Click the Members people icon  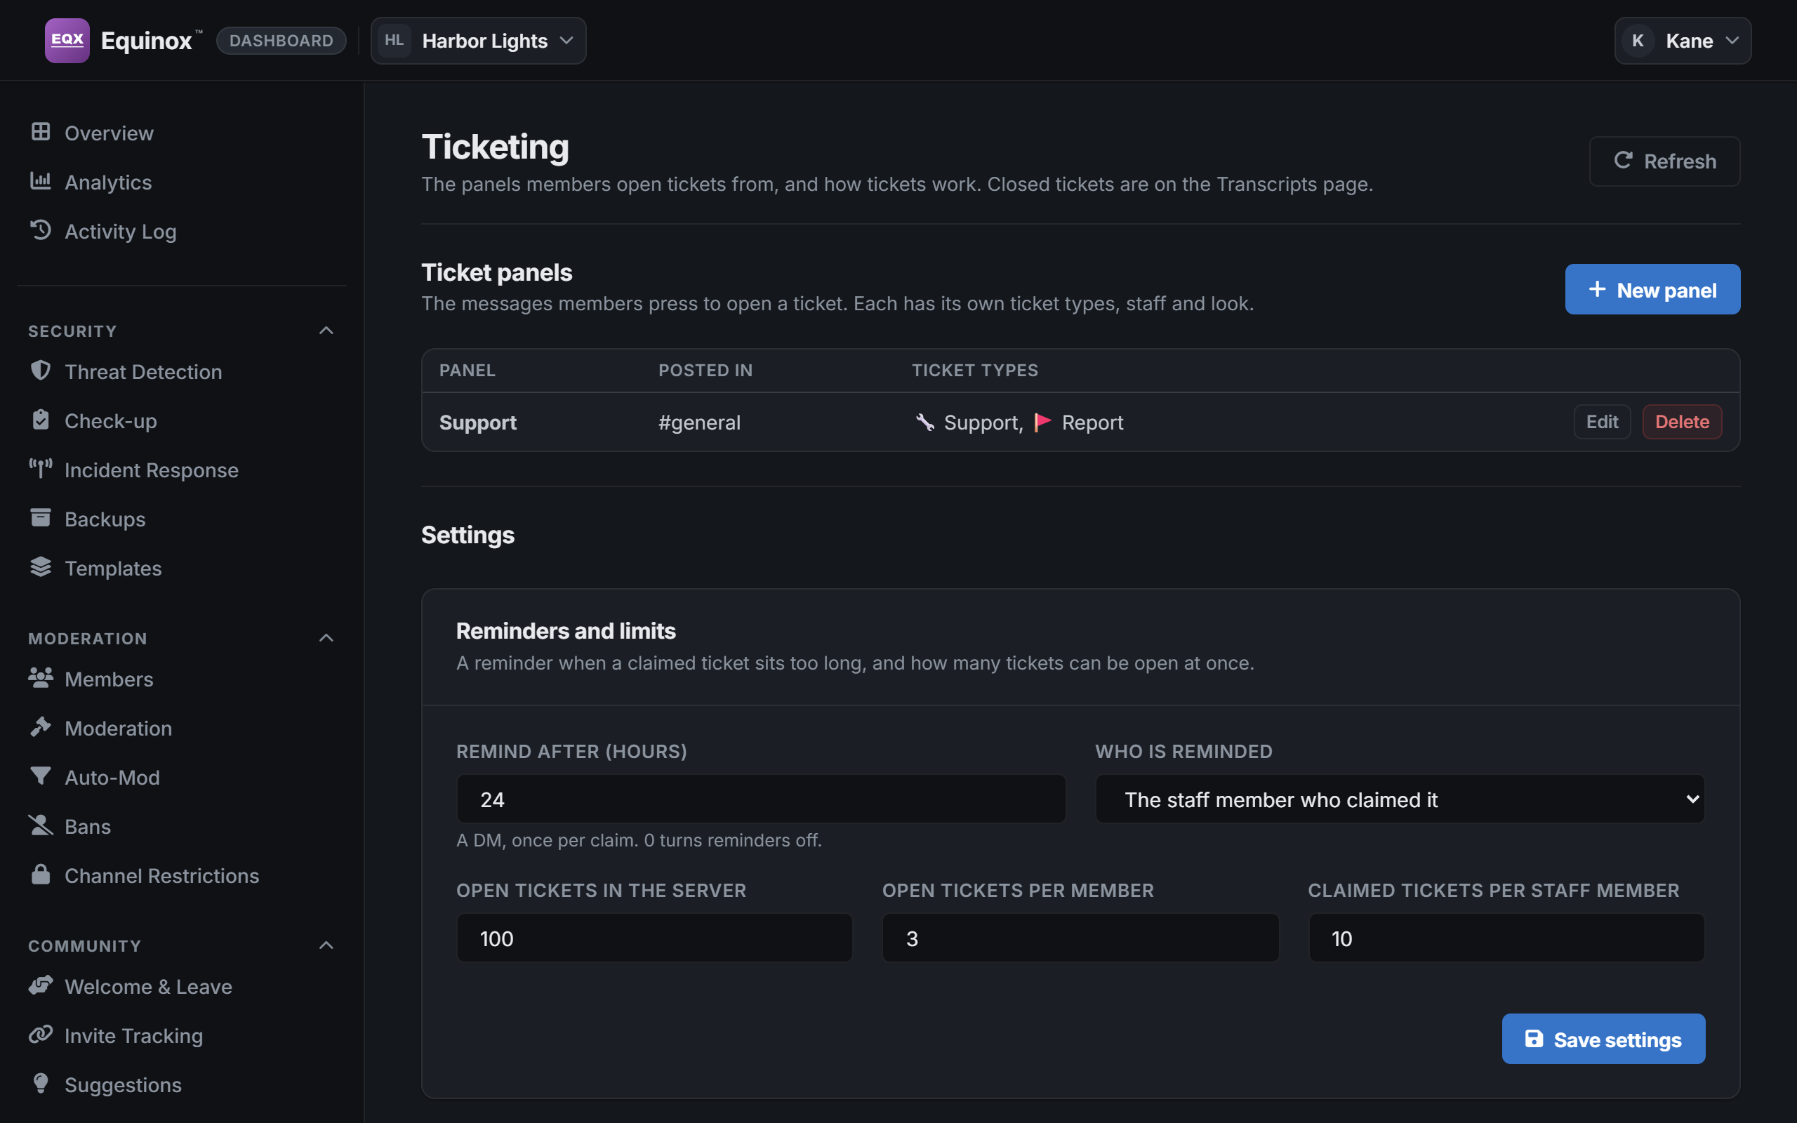pos(41,677)
